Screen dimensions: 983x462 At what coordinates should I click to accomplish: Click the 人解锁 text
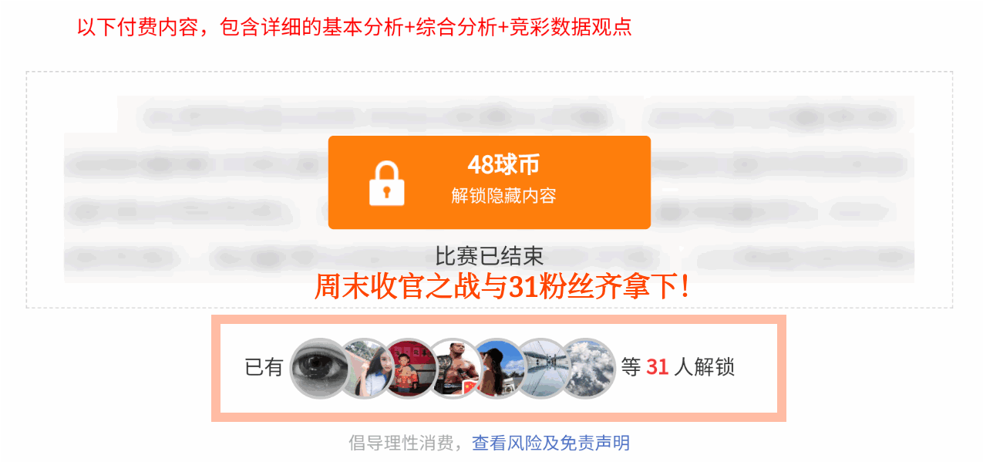(x=704, y=367)
